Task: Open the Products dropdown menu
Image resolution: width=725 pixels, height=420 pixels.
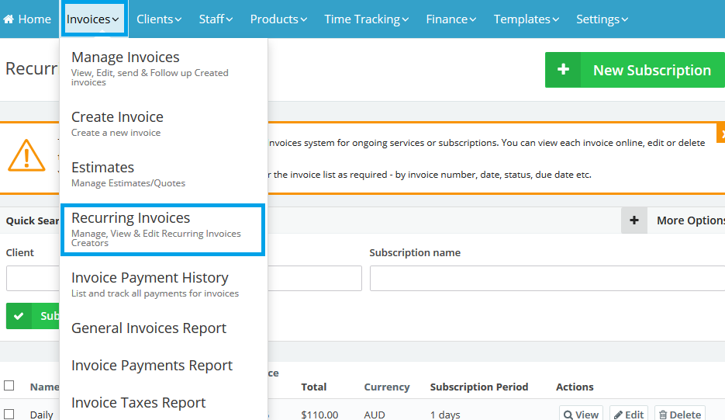Action: click(x=278, y=19)
